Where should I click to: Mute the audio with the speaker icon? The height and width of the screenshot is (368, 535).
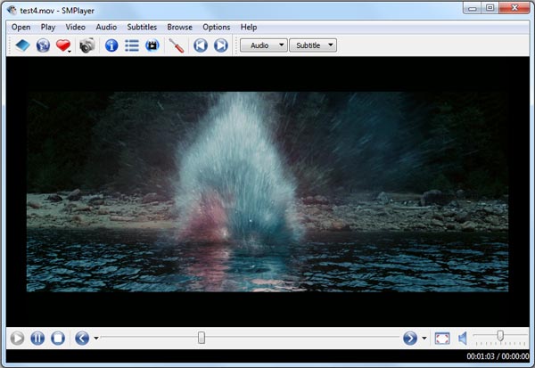coord(463,338)
